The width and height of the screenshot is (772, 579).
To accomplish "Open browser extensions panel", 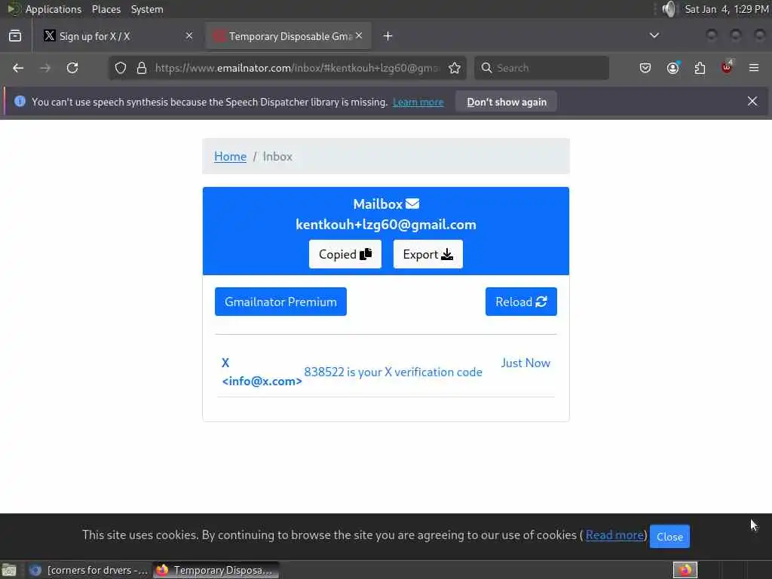I will [700, 68].
